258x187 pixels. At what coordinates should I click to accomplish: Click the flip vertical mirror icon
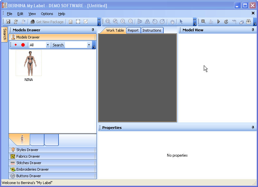(x=140, y=22)
